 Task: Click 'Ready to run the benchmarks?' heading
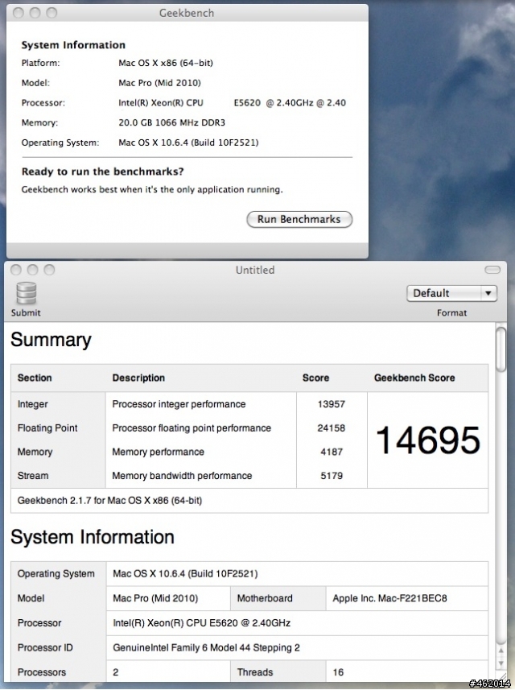(x=102, y=171)
